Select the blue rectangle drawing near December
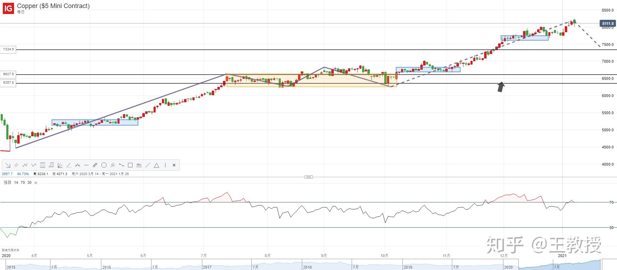The image size is (617, 270). coord(524,38)
